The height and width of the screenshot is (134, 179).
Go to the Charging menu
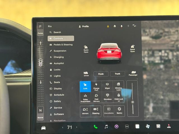[57, 57]
